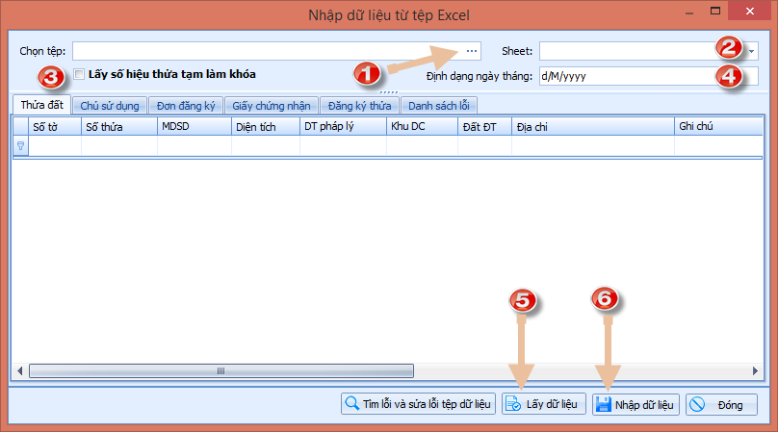This screenshot has height=432, width=778.
Task: Open the Giấy chứng nhận tab
Action: click(x=272, y=106)
